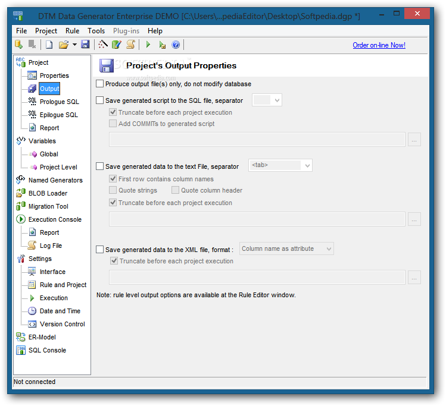Click the Settings tools icon
This screenshot has height=406, width=446.
21,259
